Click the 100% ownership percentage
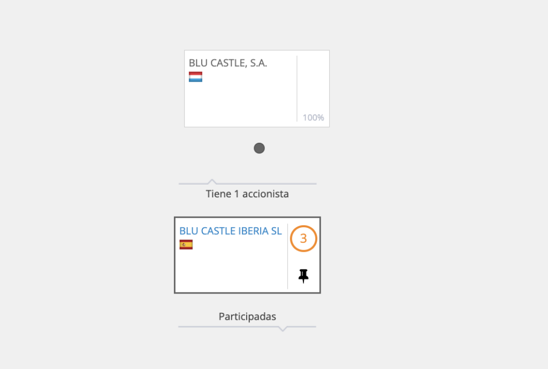The width and height of the screenshot is (548, 369). [x=313, y=118]
